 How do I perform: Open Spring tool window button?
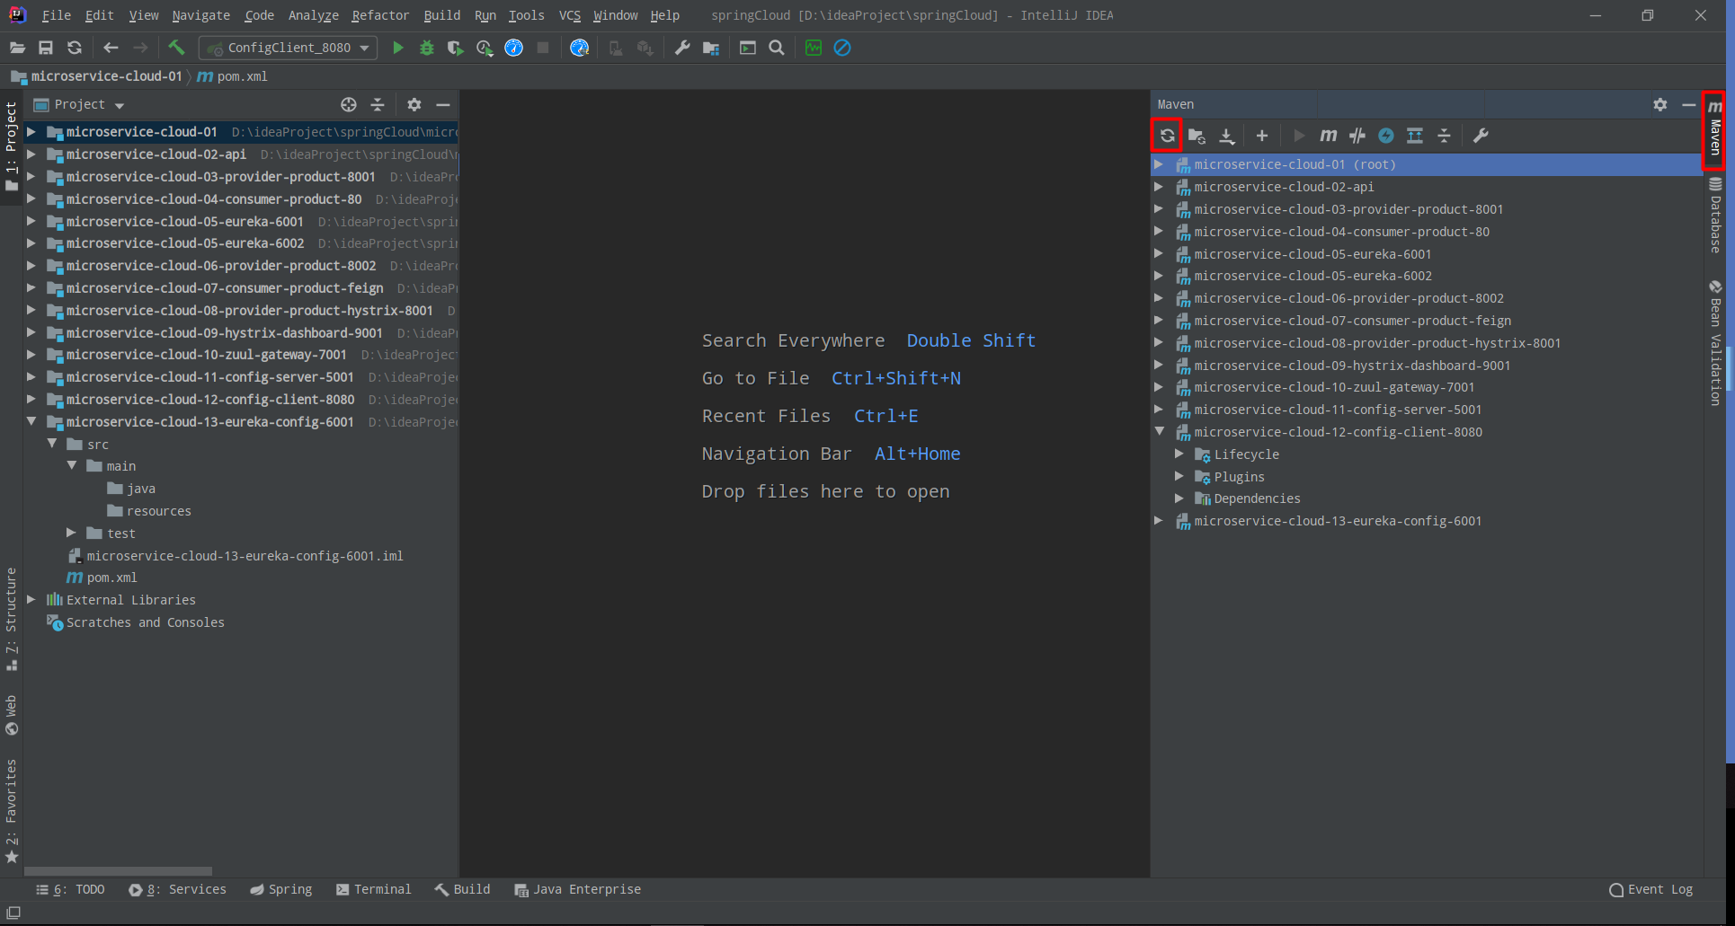tap(280, 889)
